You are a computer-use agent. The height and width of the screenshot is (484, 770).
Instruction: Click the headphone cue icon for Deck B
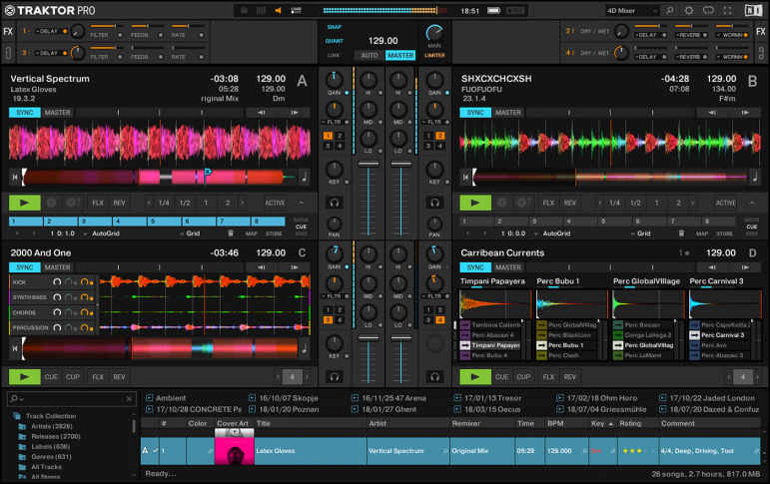click(434, 202)
